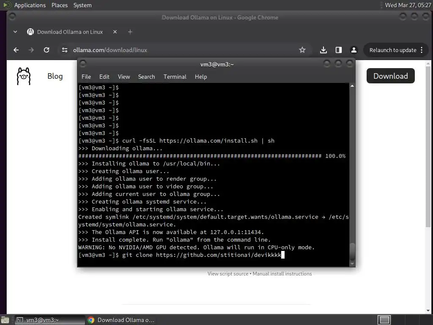
Task: Click the Download button on Ollama page
Action: (390, 76)
